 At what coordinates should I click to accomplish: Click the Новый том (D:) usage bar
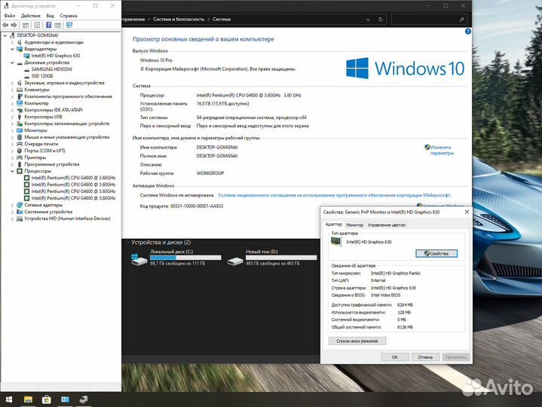281,258
